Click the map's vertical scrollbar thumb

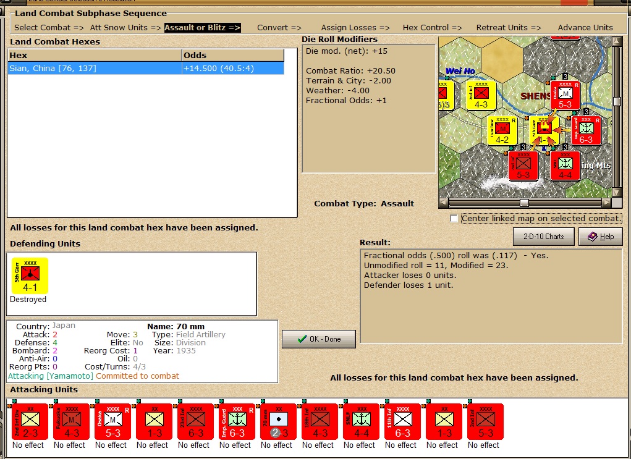click(x=617, y=101)
